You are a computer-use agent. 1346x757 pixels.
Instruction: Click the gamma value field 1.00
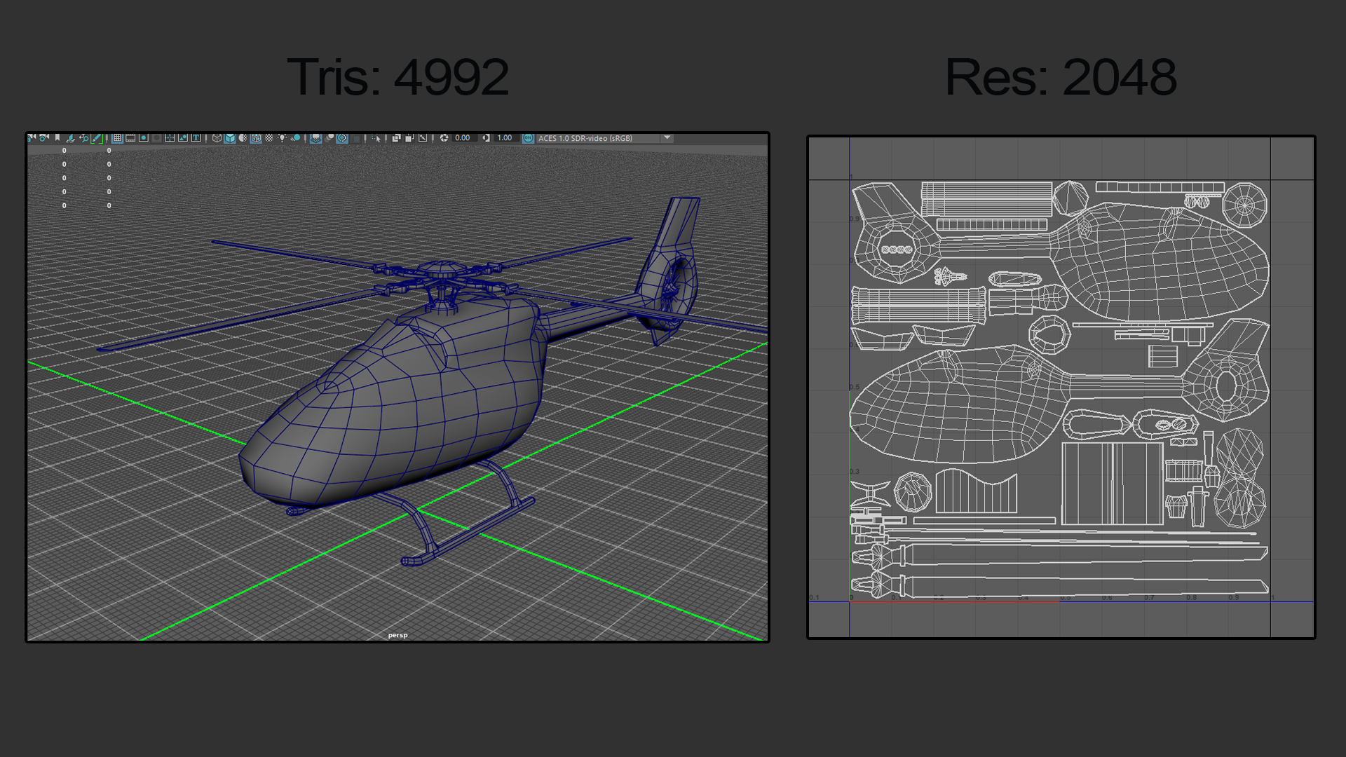click(505, 138)
